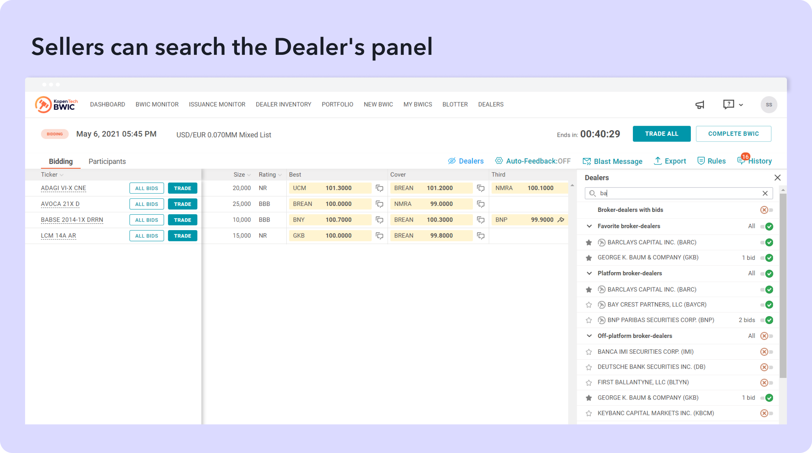Favorite Banca IMI Securities Corp.
Screen dimensions: 812x453
click(588, 352)
